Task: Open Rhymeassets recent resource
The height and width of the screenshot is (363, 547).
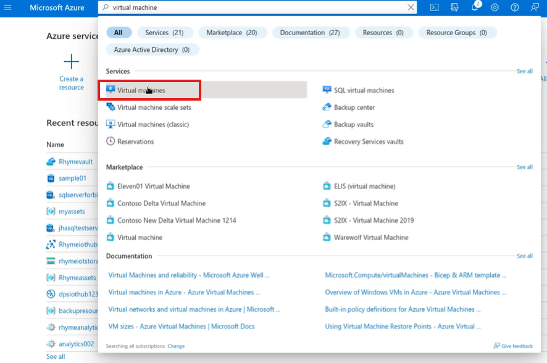Action: click(77, 278)
